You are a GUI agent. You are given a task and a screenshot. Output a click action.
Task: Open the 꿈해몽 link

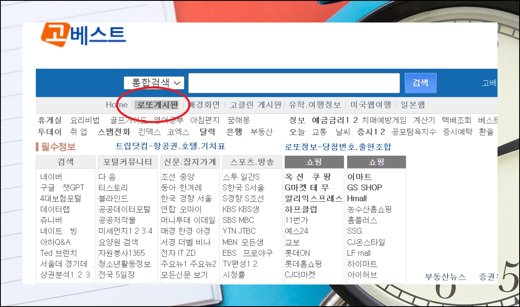[239, 120]
